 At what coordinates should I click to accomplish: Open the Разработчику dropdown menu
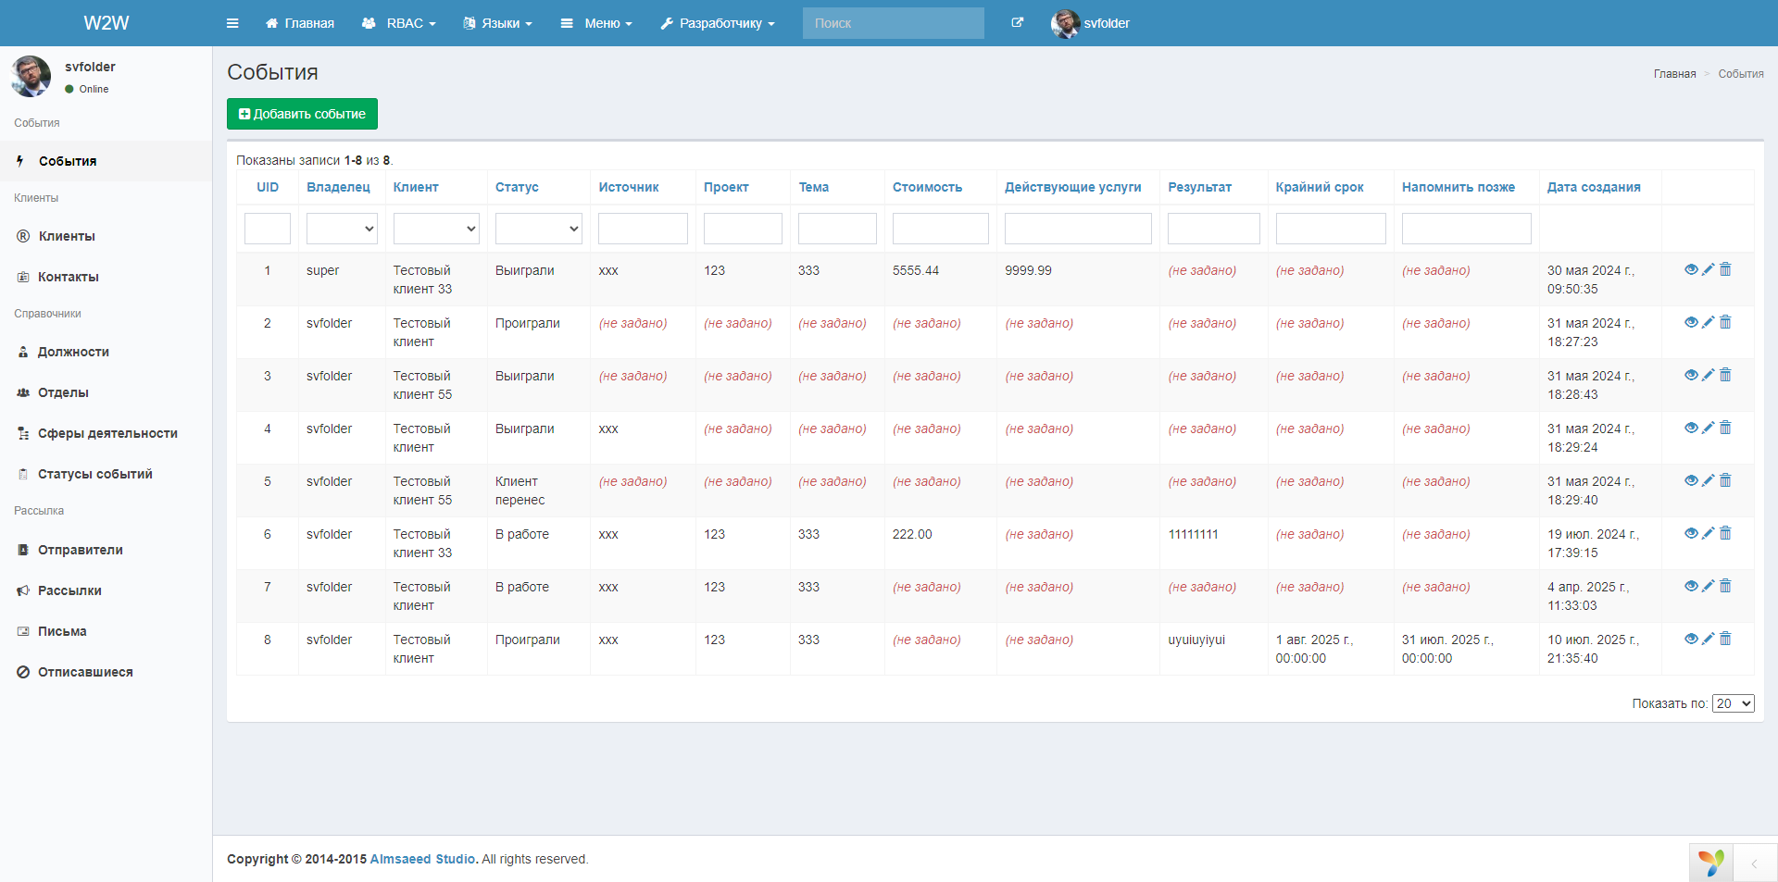[x=718, y=23]
